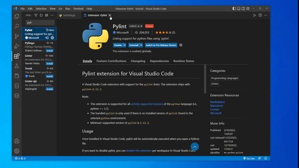Click the VS Code logo in title bar

15,8
